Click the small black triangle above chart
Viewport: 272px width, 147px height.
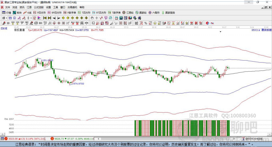(220, 32)
